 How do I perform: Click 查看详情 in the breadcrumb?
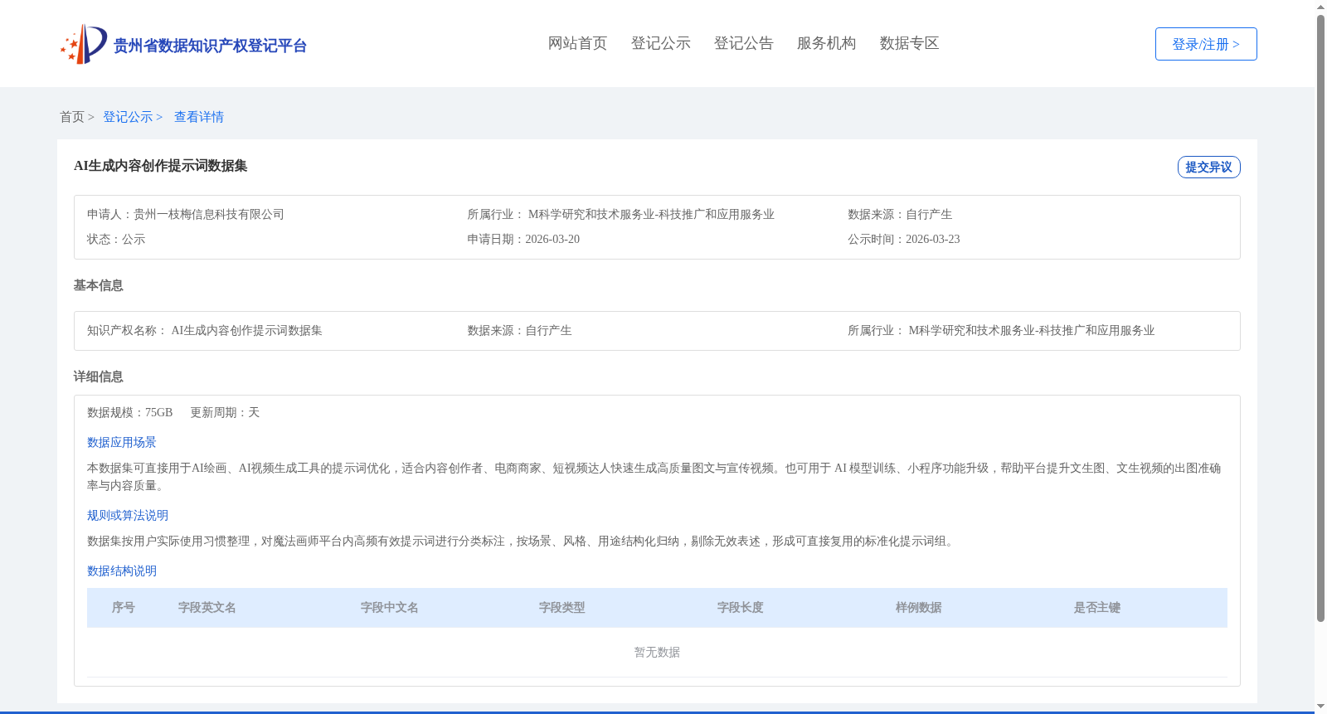[x=199, y=117]
